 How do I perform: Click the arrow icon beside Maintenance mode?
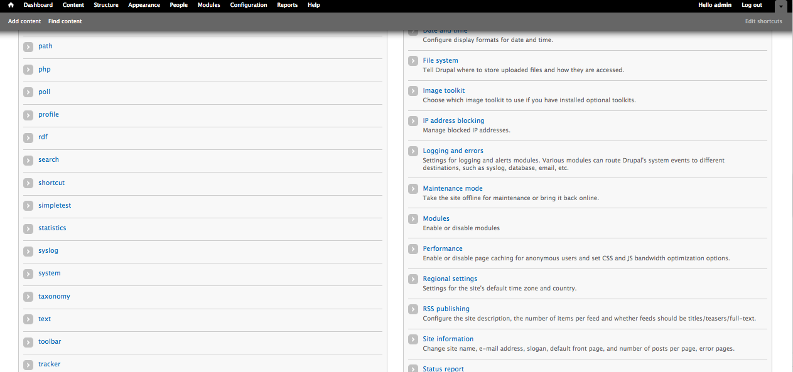413,188
